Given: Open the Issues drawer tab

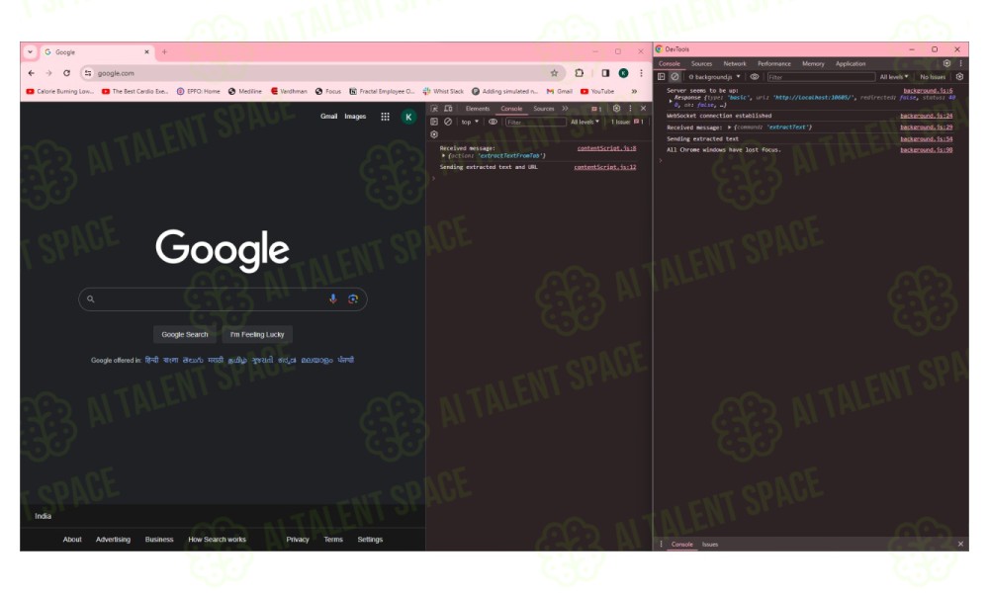Looking at the screenshot, I should coord(709,545).
